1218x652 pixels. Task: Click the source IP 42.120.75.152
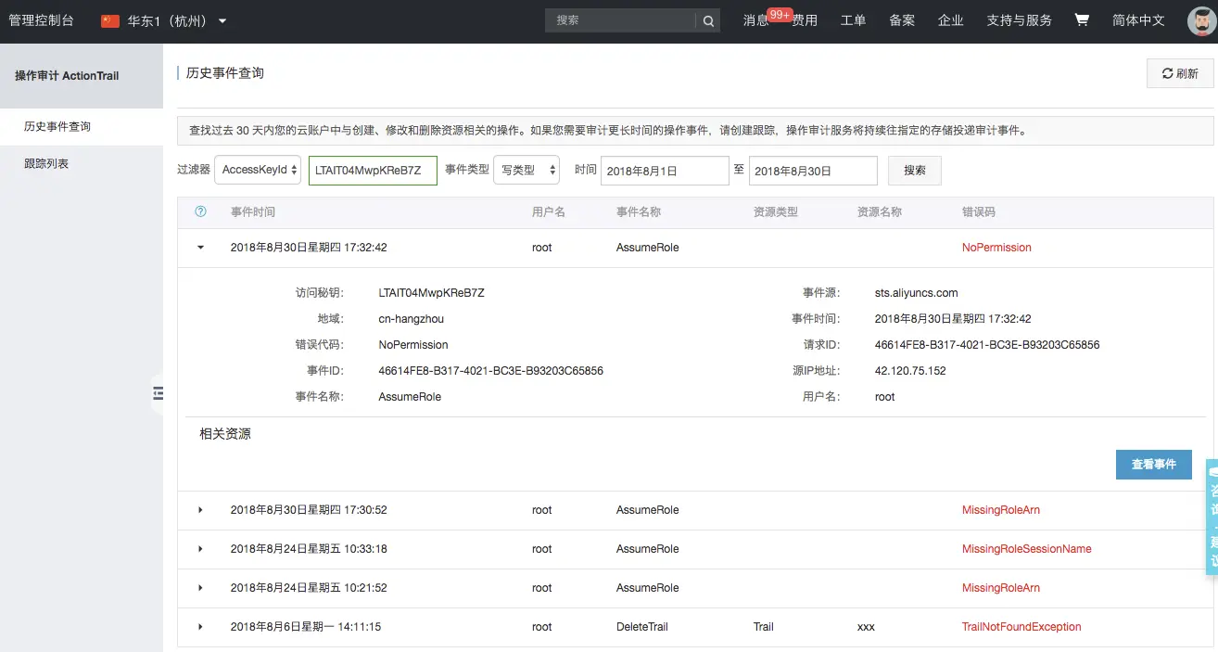(x=910, y=371)
